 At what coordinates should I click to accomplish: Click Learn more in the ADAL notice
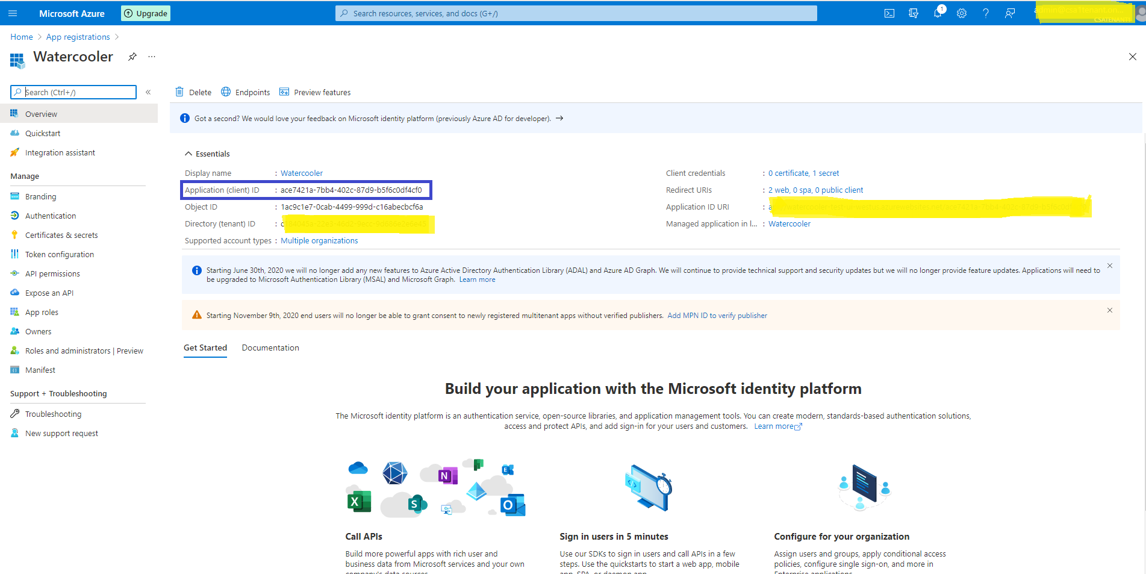[x=478, y=279]
